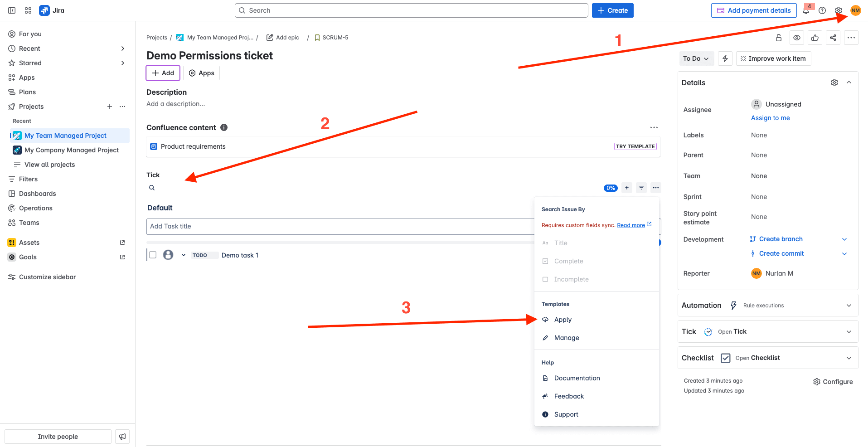Open the work item more actions menu
Viewport: 868px width, 447px height.
pyautogui.click(x=851, y=38)
